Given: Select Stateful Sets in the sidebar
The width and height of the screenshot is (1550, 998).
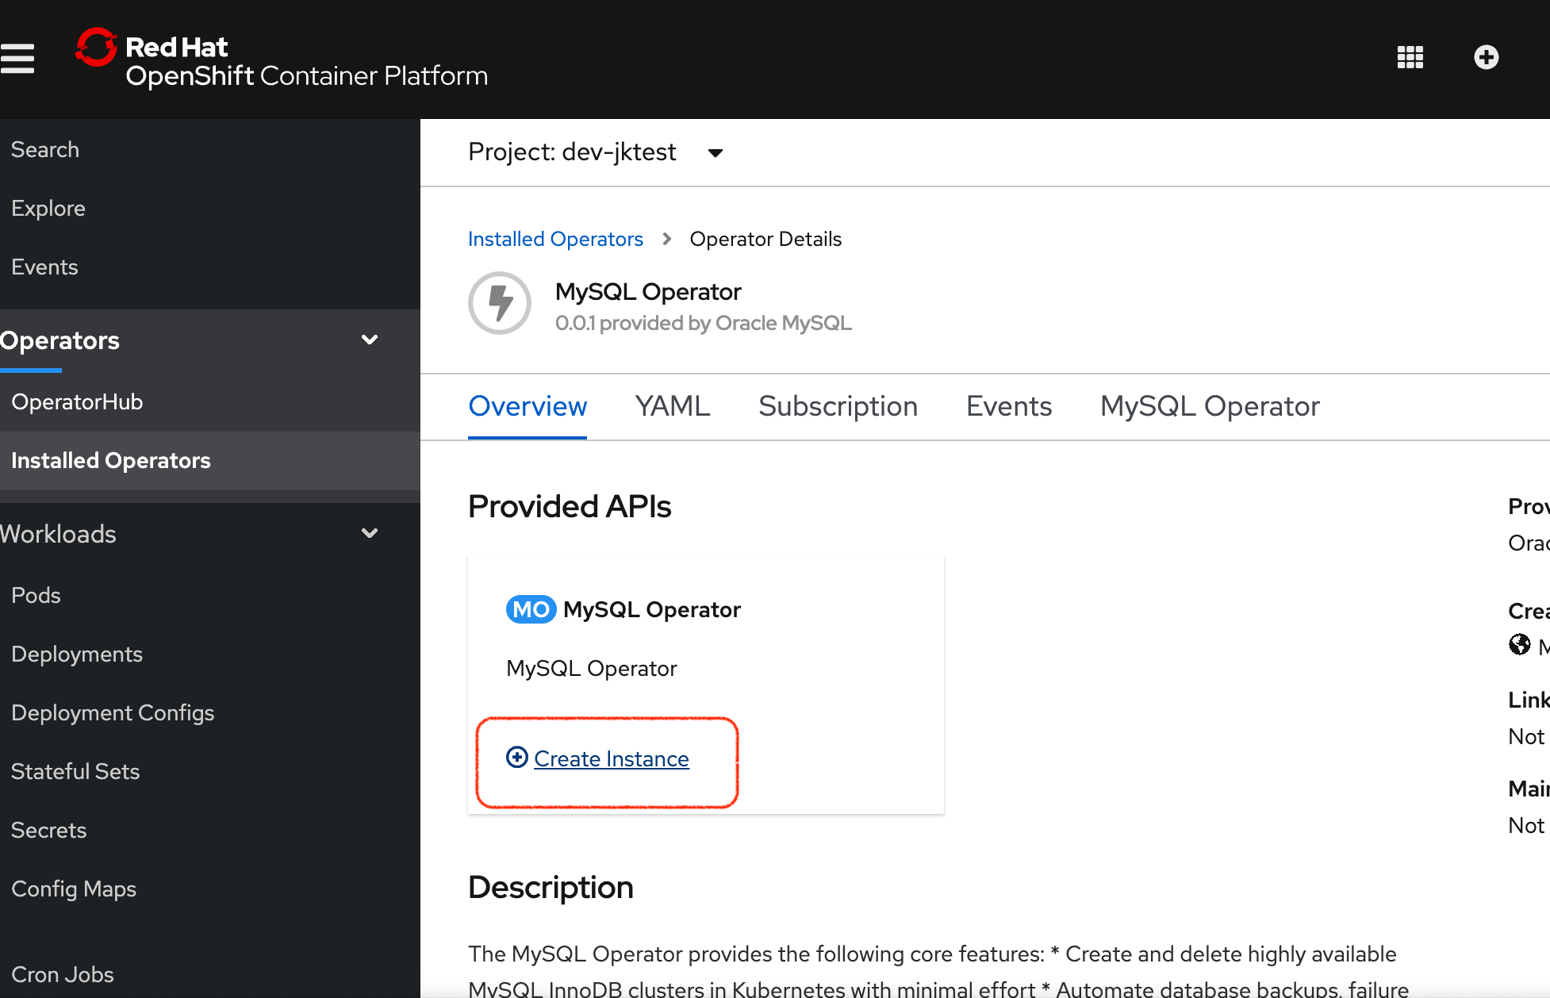Looking at the screenshot, I should coord(75,772).
